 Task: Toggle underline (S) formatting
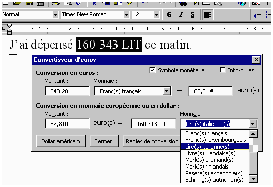point(192,15)
